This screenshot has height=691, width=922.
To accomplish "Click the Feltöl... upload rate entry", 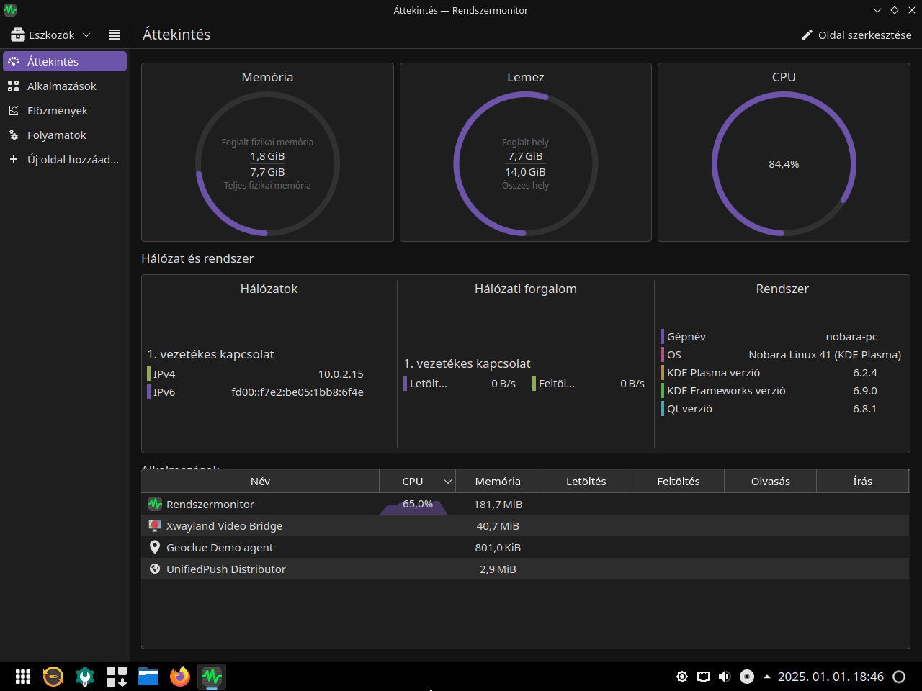I will [x=588, y=384].
